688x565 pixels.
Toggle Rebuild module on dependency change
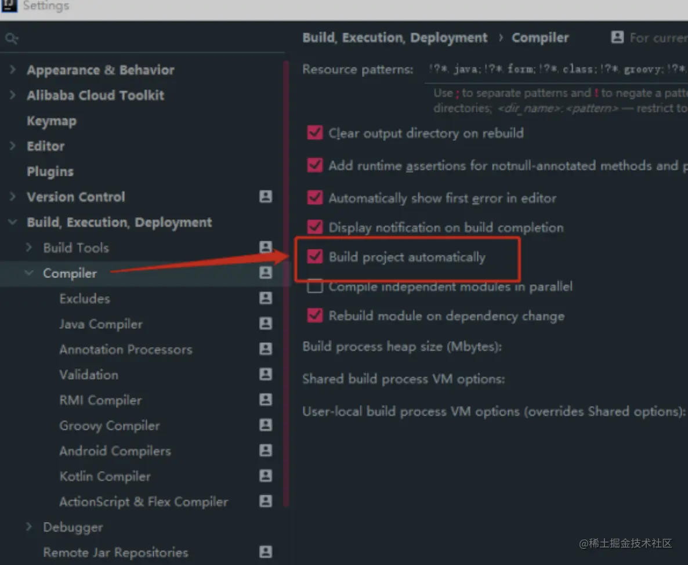pyautogui.click(x=314, y=316)
